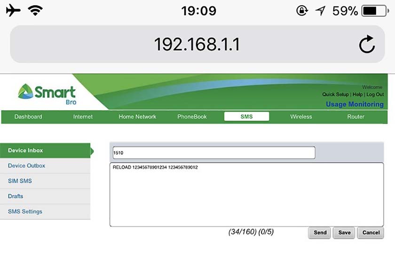Click the Log Out link
Viewport: 395px width, 256px height.
tap(375, 94)
